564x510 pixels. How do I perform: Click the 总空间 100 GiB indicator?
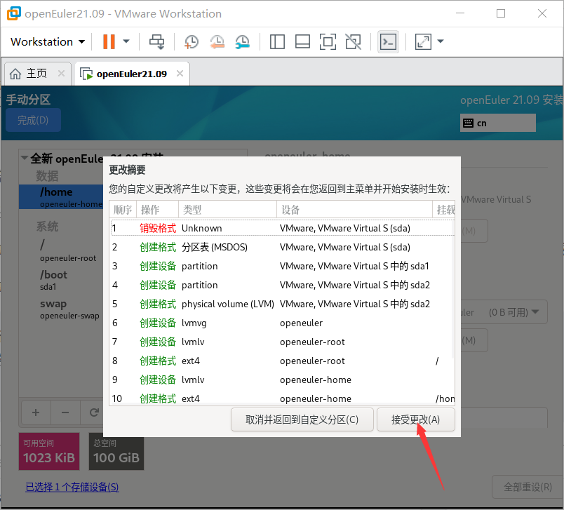point(116,451)
